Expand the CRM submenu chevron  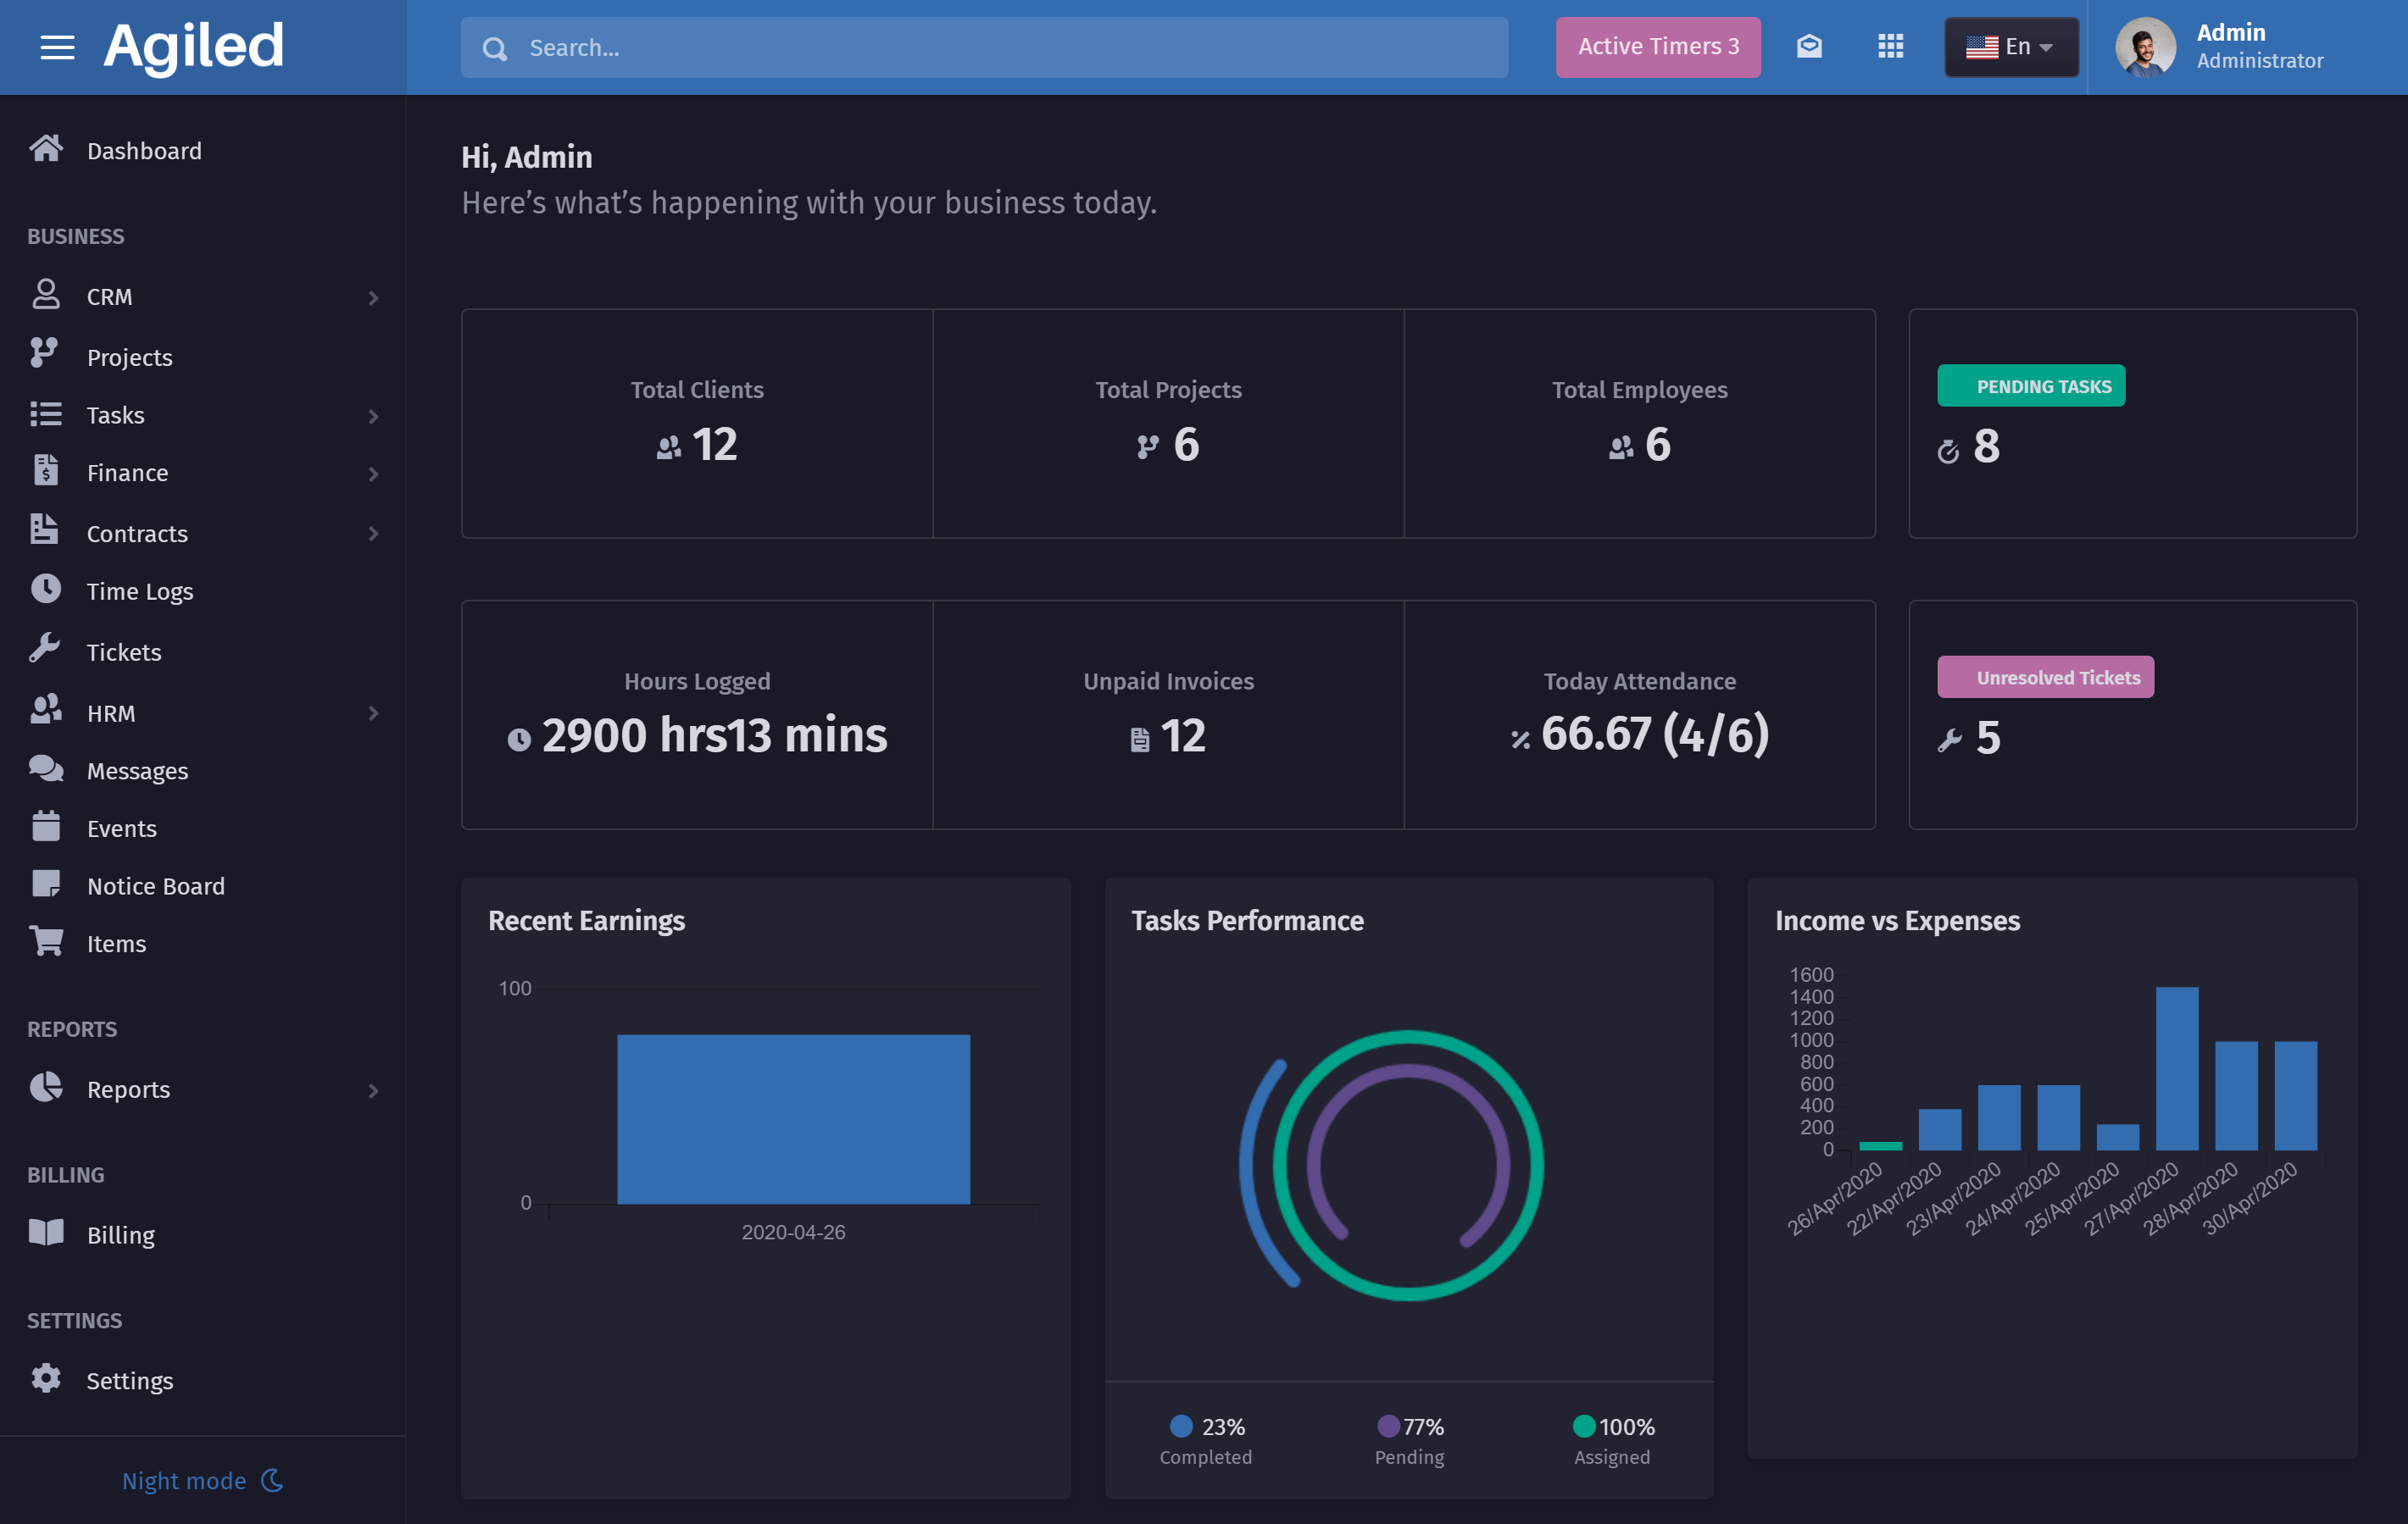373,298
